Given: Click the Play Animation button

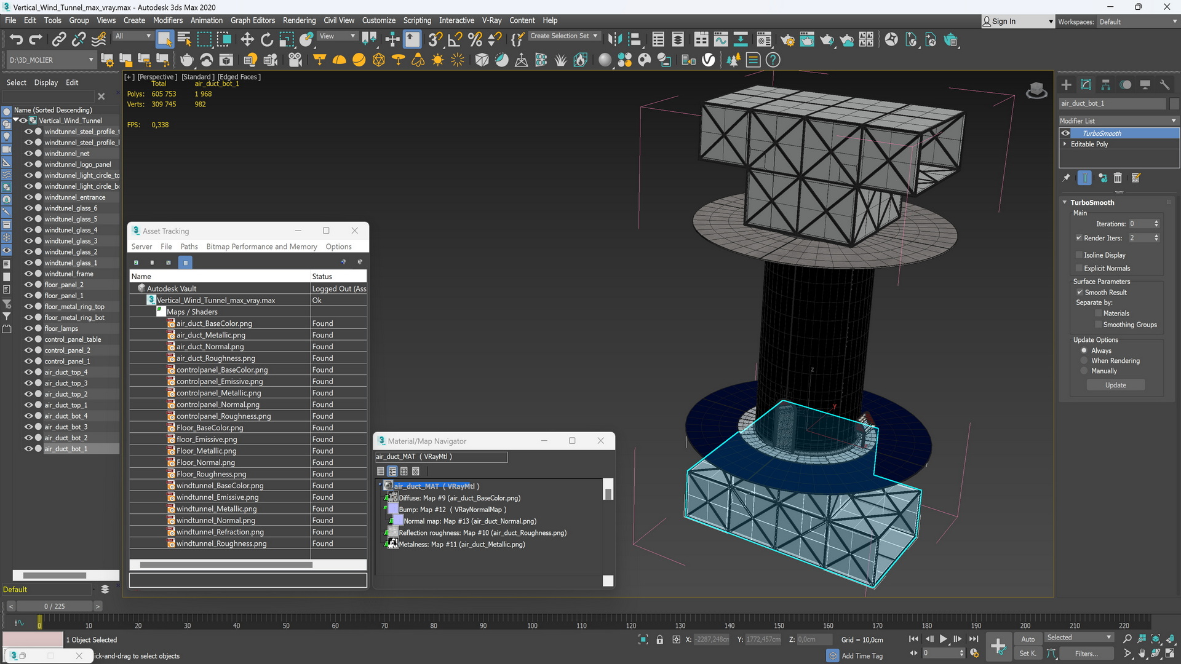Looking at the screenshot, I should click(944, 639).
